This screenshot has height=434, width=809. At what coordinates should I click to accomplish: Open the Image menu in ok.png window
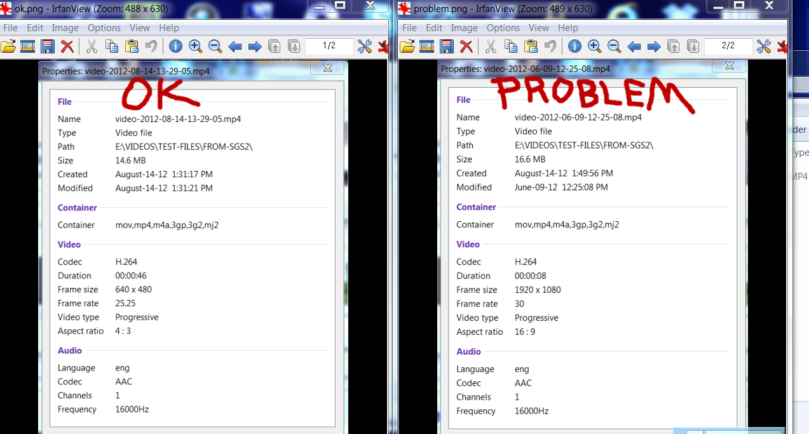[x=65, y=28]
